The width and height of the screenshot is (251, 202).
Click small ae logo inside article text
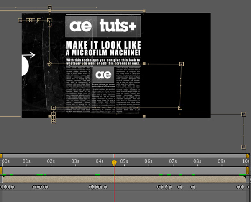[103, 75]
